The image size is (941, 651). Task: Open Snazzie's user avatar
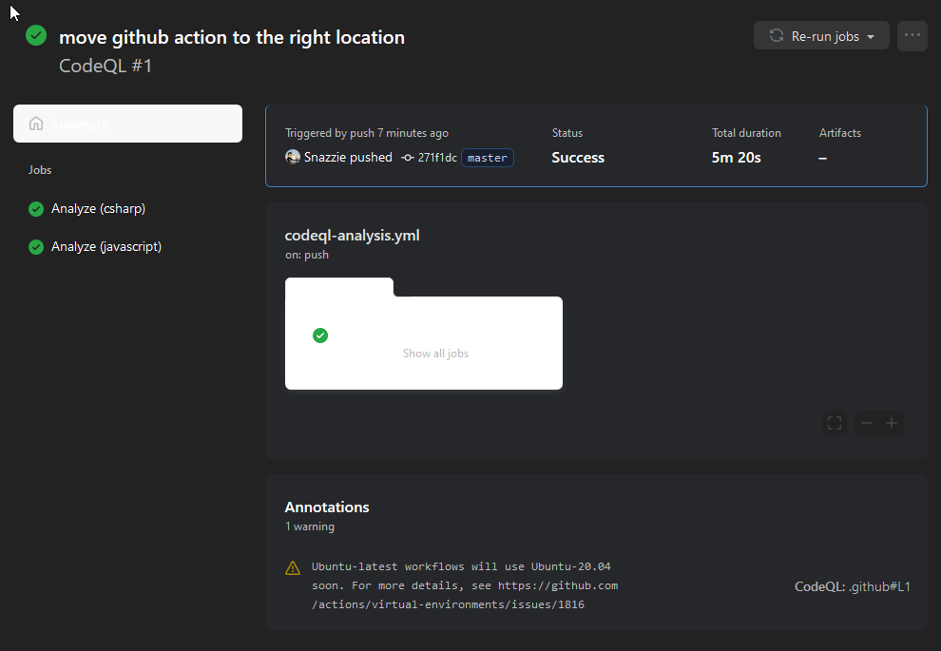[292, 157]
